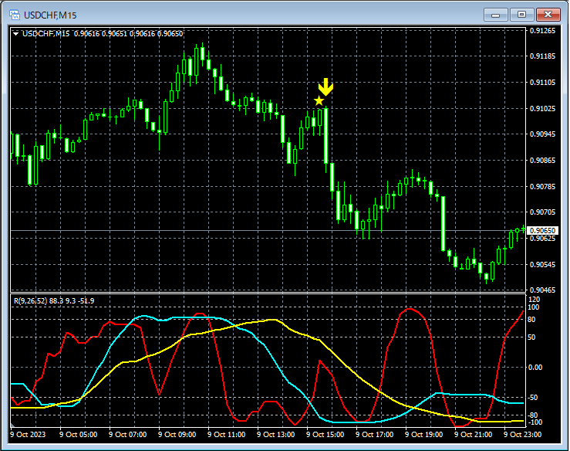Click the 9 Oct 23:00 time label

[x=522, y=434]
